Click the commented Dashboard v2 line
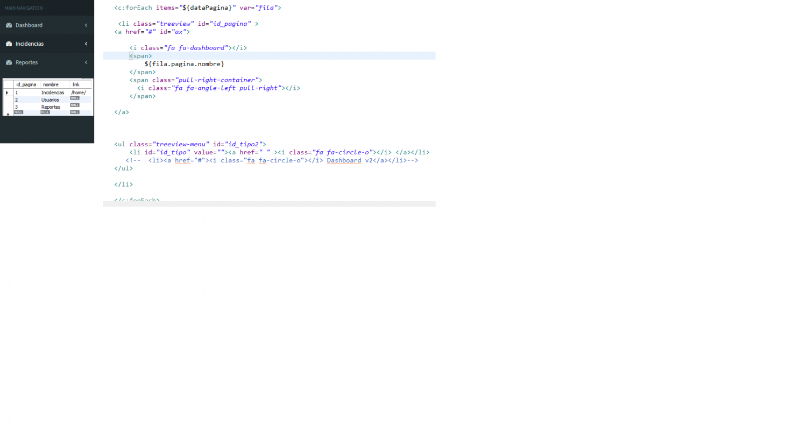The height and width of the screenshot is (432, 807). point(272,160)
